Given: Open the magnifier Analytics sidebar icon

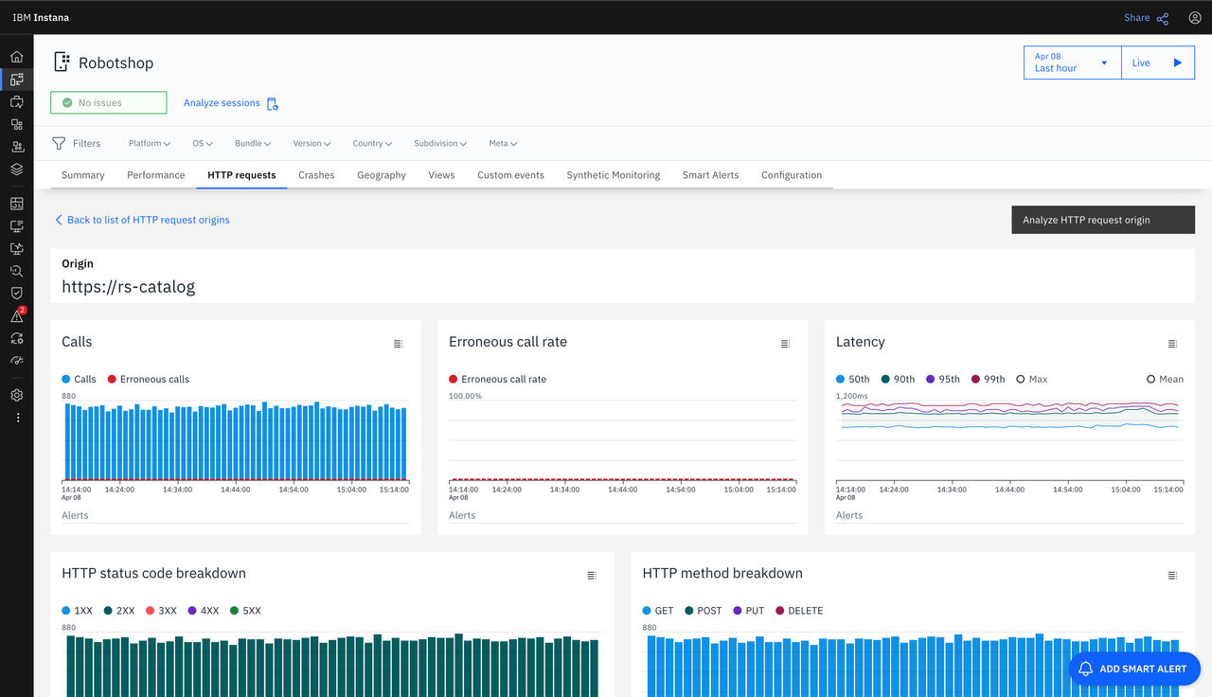Looking at the screenshot, I should click(17, 271).
